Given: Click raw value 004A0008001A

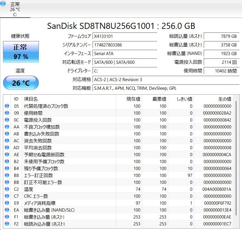Looking at the screenshot, I should click(217, 189).
